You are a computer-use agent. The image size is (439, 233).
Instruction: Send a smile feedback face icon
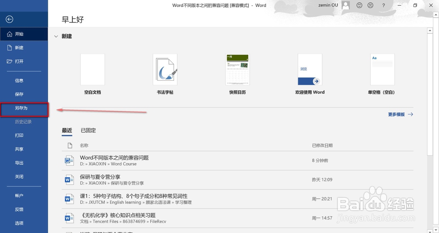pos(359,5)
